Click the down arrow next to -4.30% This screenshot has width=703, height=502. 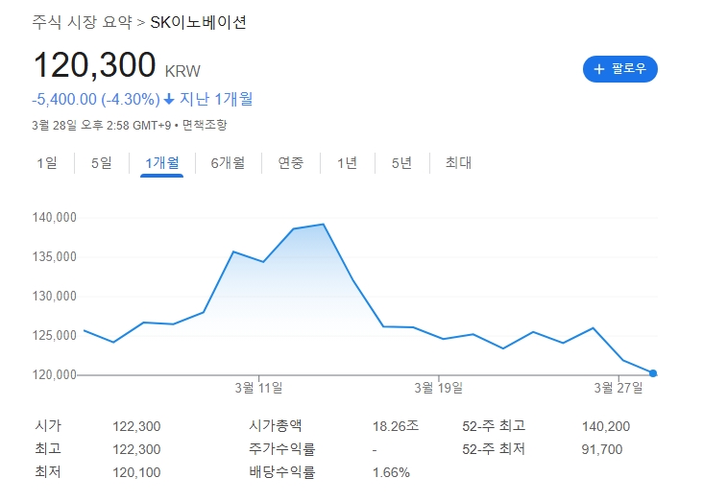(x=169, y=99)
